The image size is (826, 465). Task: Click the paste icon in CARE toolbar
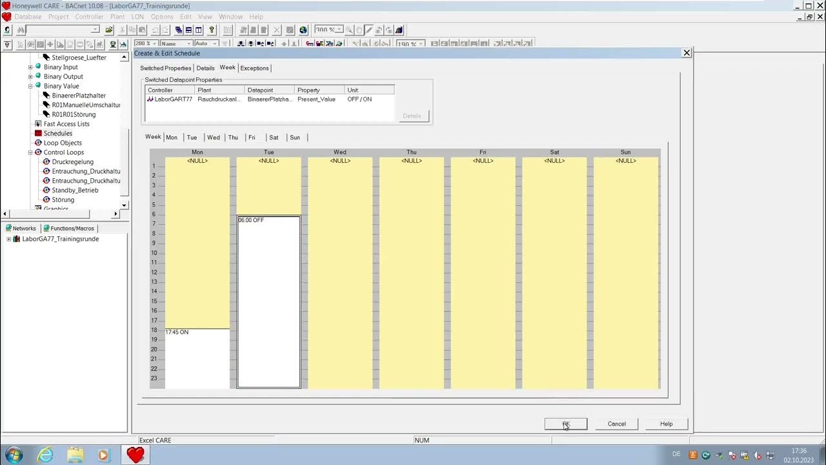[x=142, y=30]
